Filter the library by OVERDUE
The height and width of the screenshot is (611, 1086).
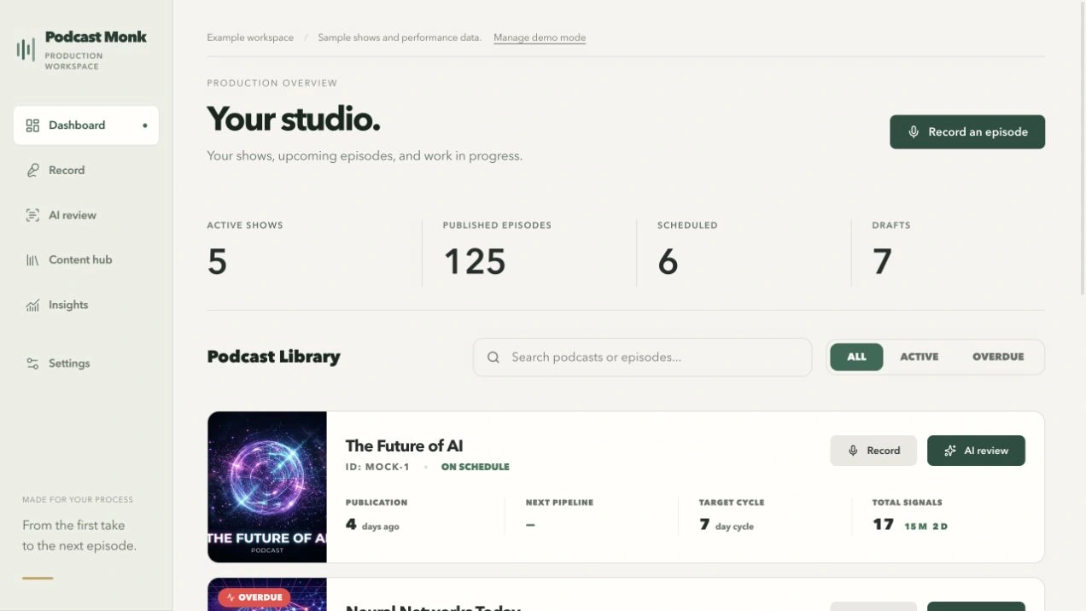(998, 357)
